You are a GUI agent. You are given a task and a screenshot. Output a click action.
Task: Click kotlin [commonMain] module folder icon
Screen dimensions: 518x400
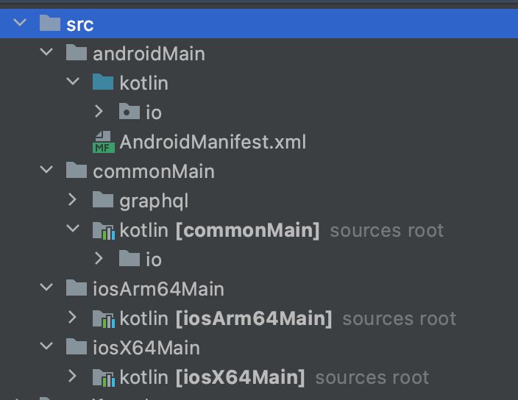click(x=104, y=230)
